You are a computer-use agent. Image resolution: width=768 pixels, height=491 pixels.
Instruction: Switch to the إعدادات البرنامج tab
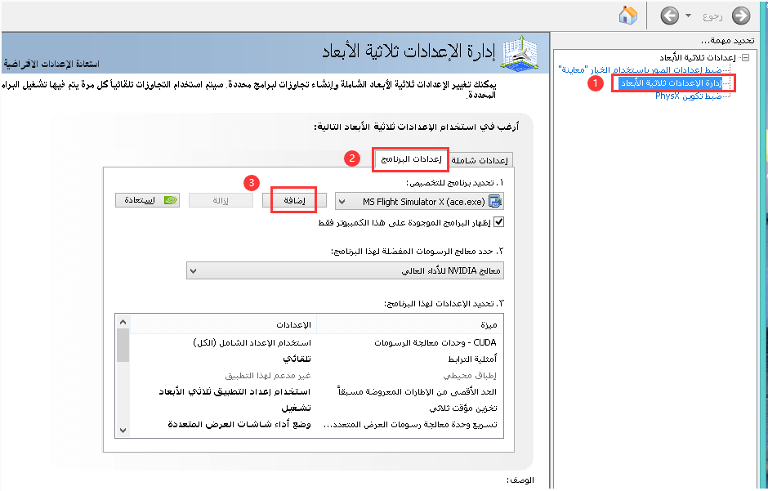click(x=411, y=159)
